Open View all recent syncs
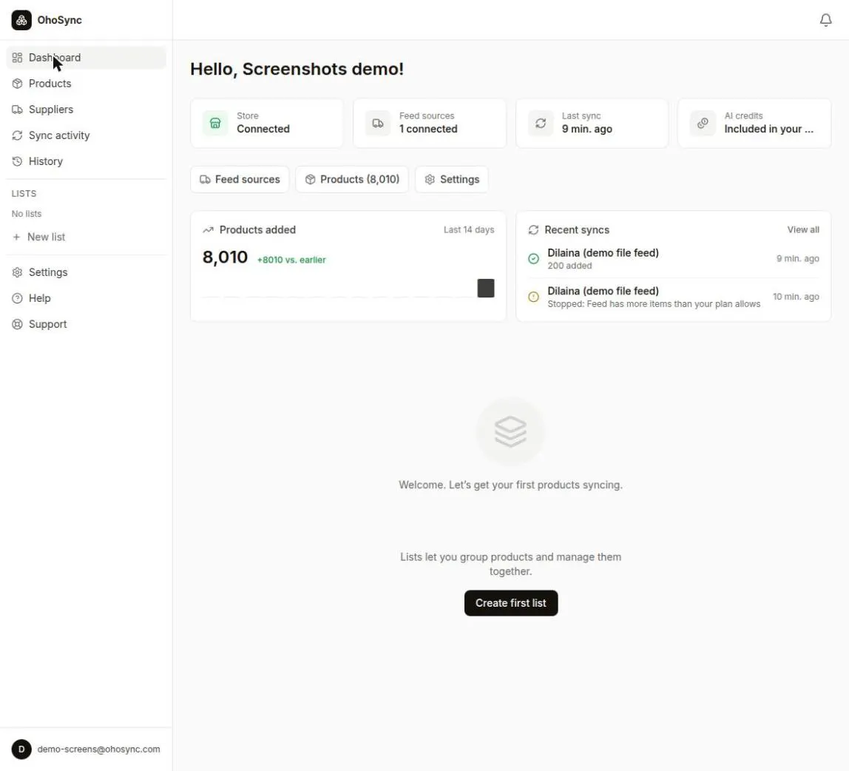The width and height of the screenshot is (849, 771). point(803,229)
